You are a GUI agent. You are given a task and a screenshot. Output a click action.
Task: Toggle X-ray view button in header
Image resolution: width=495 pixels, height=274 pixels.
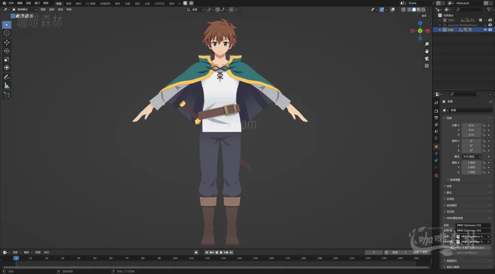(x=404, y=10)
